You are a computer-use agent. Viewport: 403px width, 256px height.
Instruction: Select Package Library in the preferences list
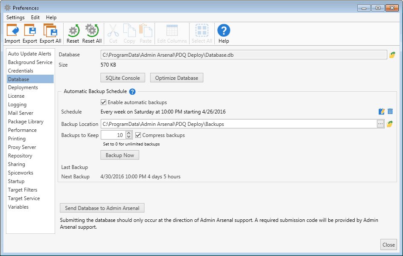point(26,122)
